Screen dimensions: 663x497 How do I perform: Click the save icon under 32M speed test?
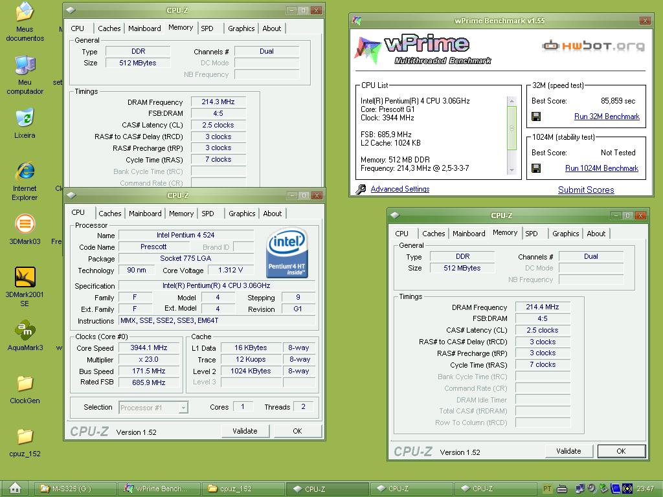[536, 116]
